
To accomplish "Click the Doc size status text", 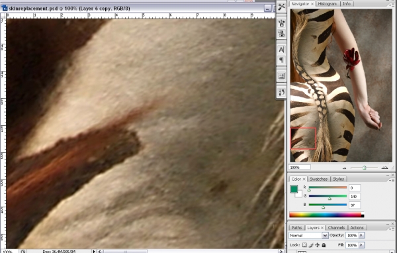I will [58, 252].
